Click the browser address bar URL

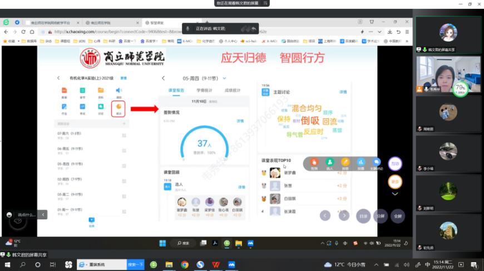(x=167, y=32)
